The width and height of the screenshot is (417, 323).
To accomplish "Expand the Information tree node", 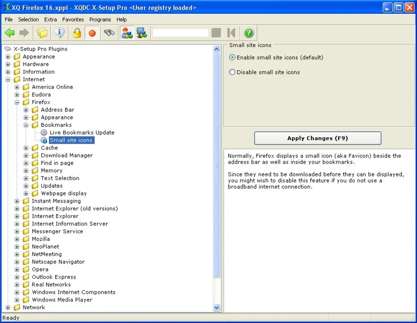I will pyautogui.click(x=8, y=72).
